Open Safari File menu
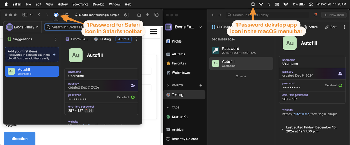 (x=29, y=4)
